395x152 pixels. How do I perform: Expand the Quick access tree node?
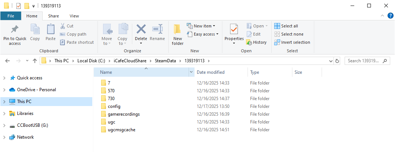coord(4,78)
